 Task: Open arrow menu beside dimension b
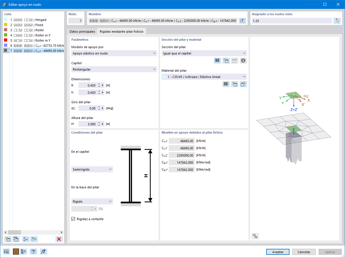point(103,85)
